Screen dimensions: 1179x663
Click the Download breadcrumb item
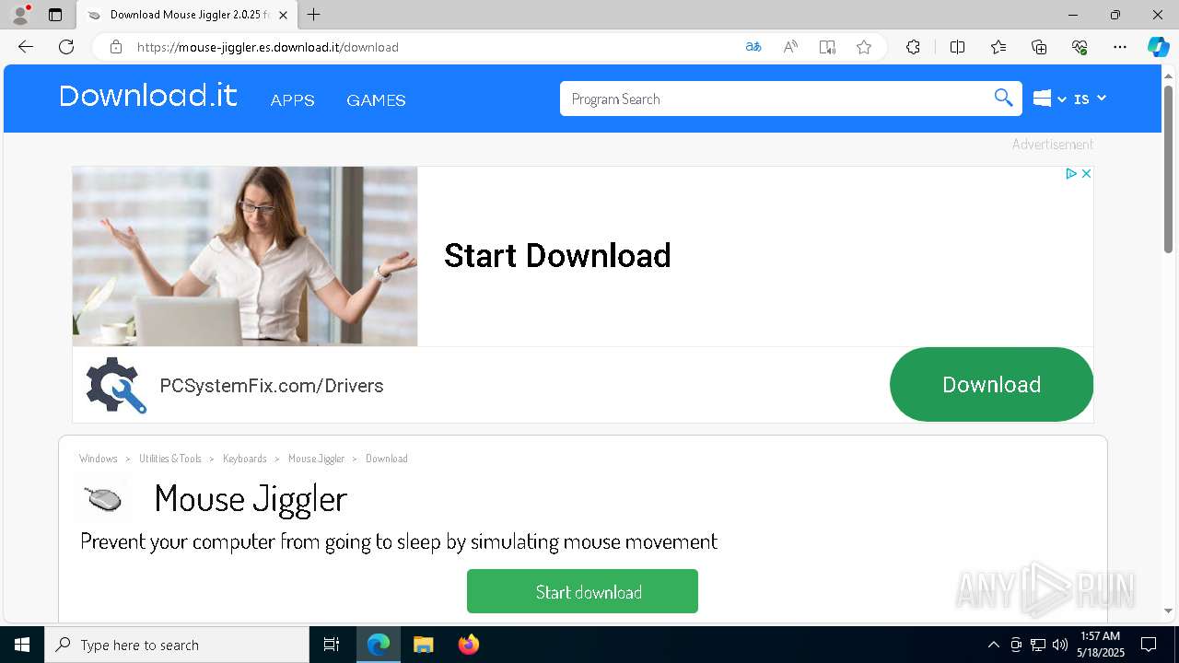(387, 459)
